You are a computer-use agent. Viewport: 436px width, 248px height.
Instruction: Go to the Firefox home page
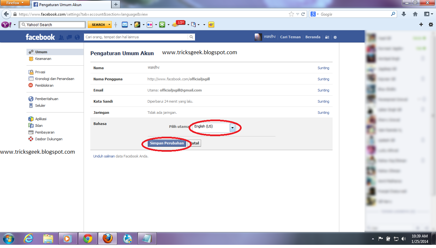(415, 14)
